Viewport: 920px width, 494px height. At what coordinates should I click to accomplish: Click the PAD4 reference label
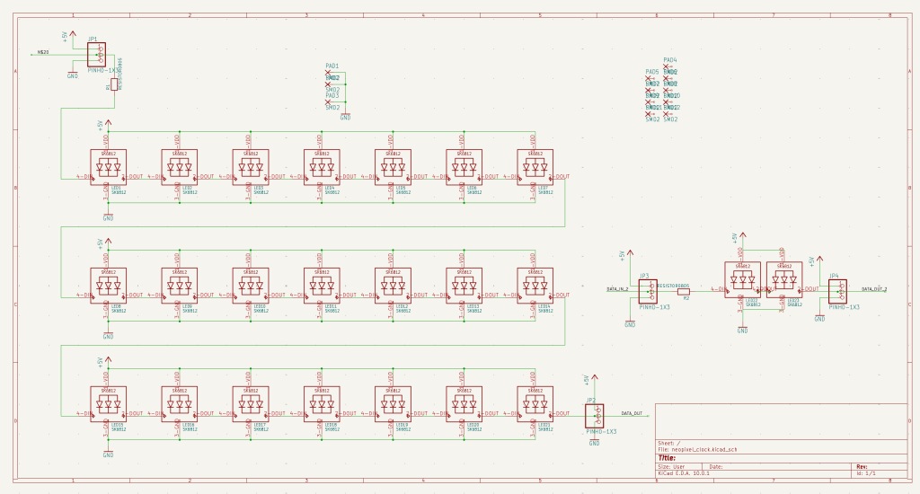(670, 60)
